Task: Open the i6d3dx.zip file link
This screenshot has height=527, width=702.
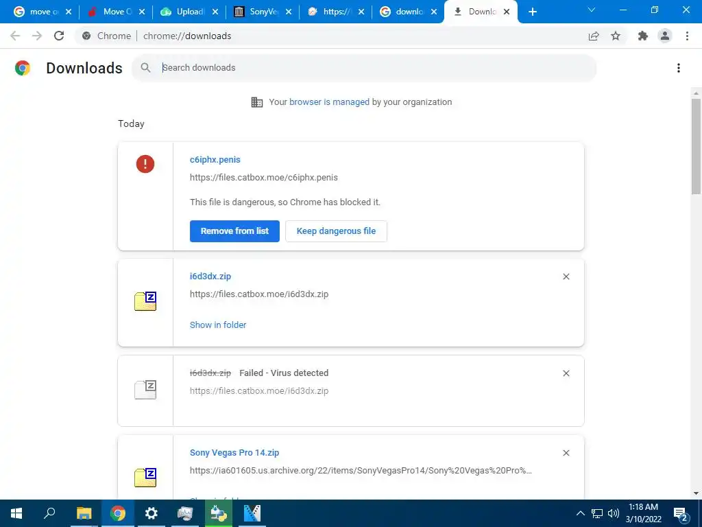Action: coord(210,277)
